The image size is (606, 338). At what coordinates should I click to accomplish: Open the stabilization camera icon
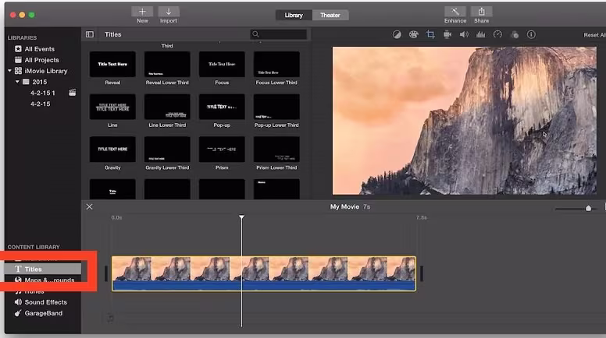447,35
